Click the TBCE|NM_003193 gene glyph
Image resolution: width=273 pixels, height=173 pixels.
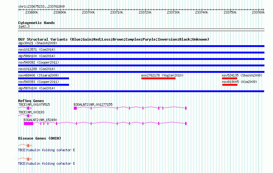click(x=25, y=116)
